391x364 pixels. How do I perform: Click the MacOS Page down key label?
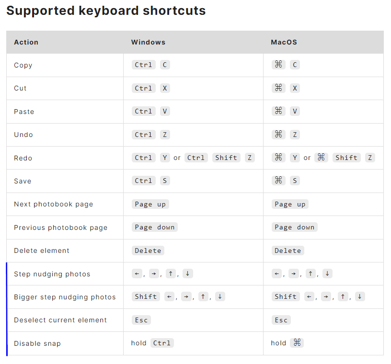point(294,227)
